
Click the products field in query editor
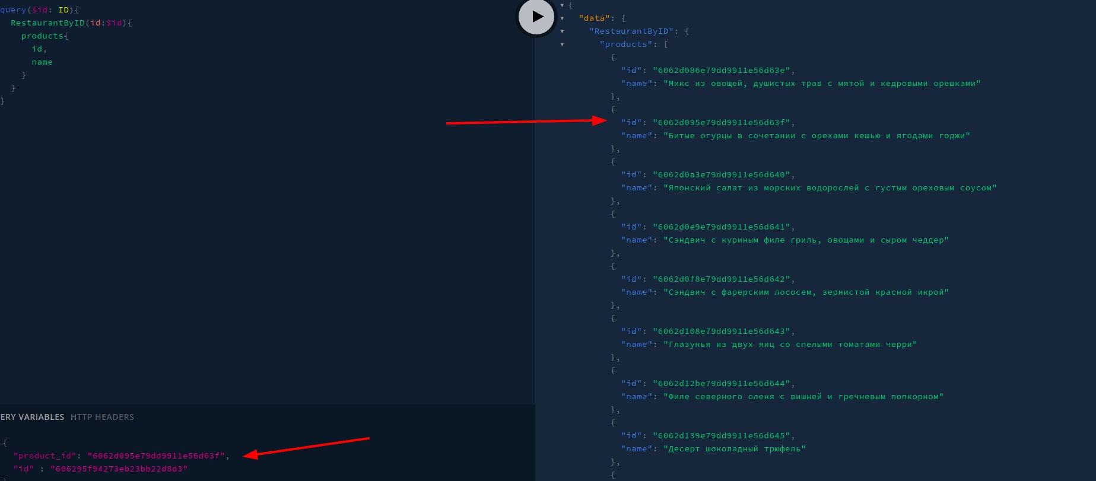point(42,36)
